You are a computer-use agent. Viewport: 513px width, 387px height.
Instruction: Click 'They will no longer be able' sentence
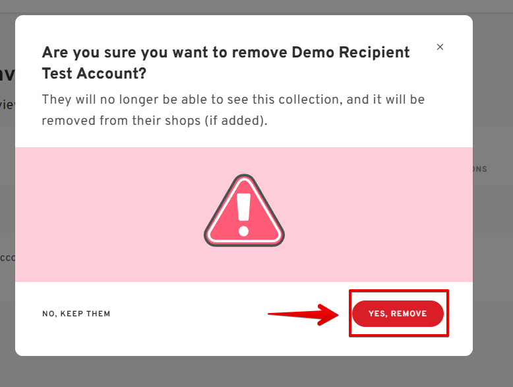233,100
